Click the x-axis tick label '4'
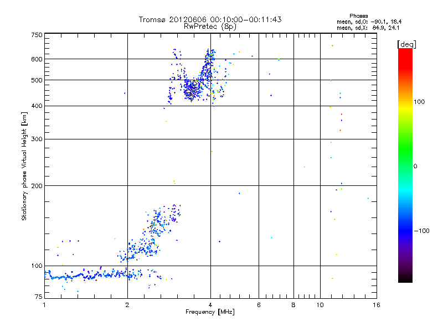This screenshot has width=443, height=332. click(x=210, y=305)
